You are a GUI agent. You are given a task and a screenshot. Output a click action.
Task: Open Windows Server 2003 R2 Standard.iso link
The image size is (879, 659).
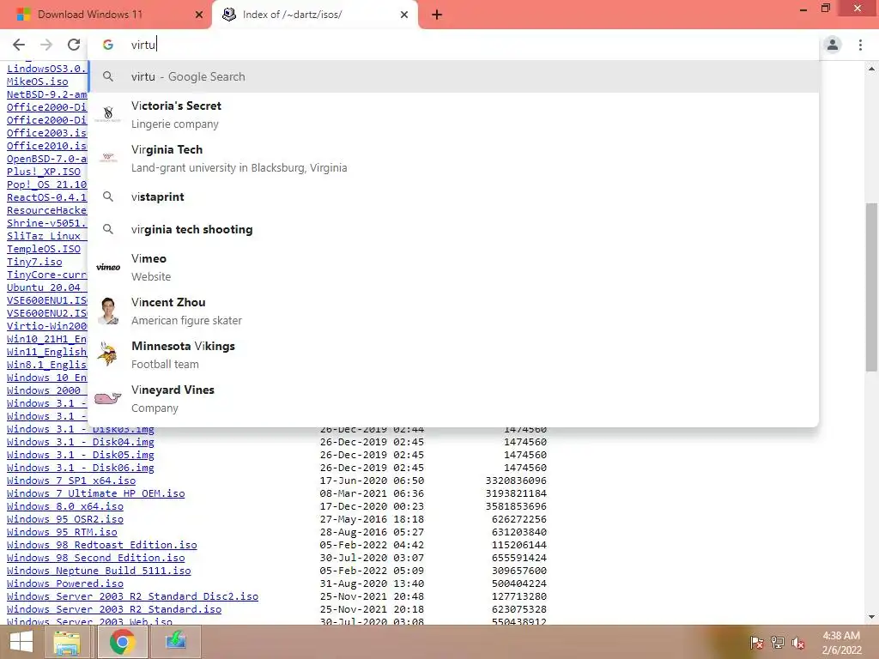114,610
